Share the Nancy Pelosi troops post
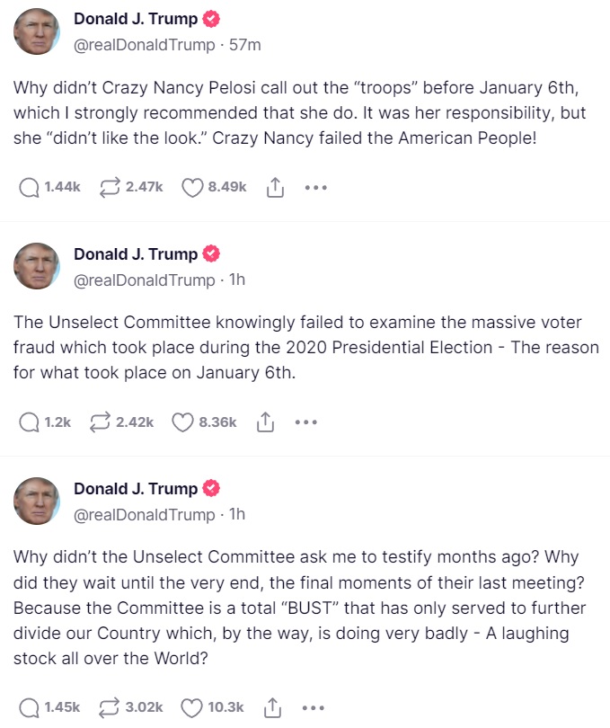610x728 pixels. click(275, 188)
